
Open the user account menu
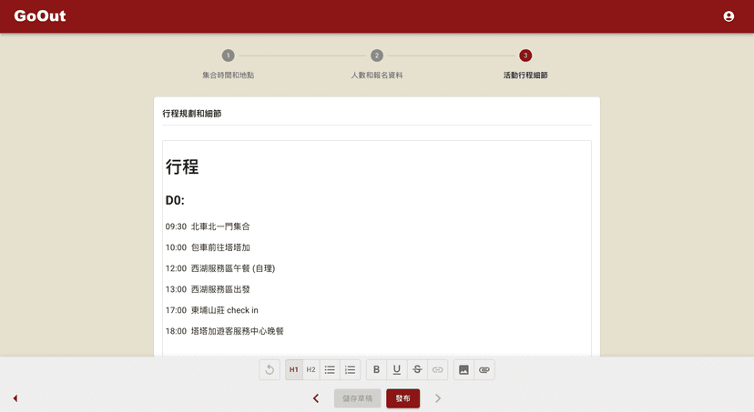(x=729, y=16)
